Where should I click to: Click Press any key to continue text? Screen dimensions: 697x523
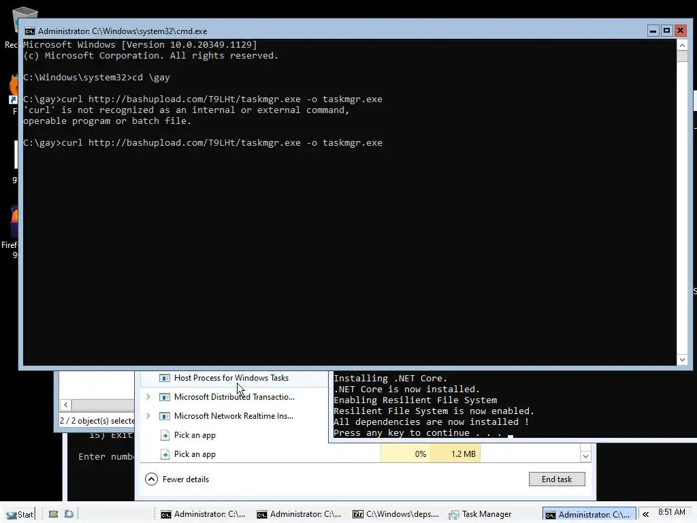417,432
